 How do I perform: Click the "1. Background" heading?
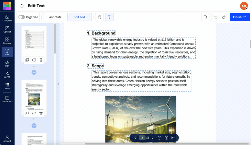pyautogui.click(x=101, y=33)
